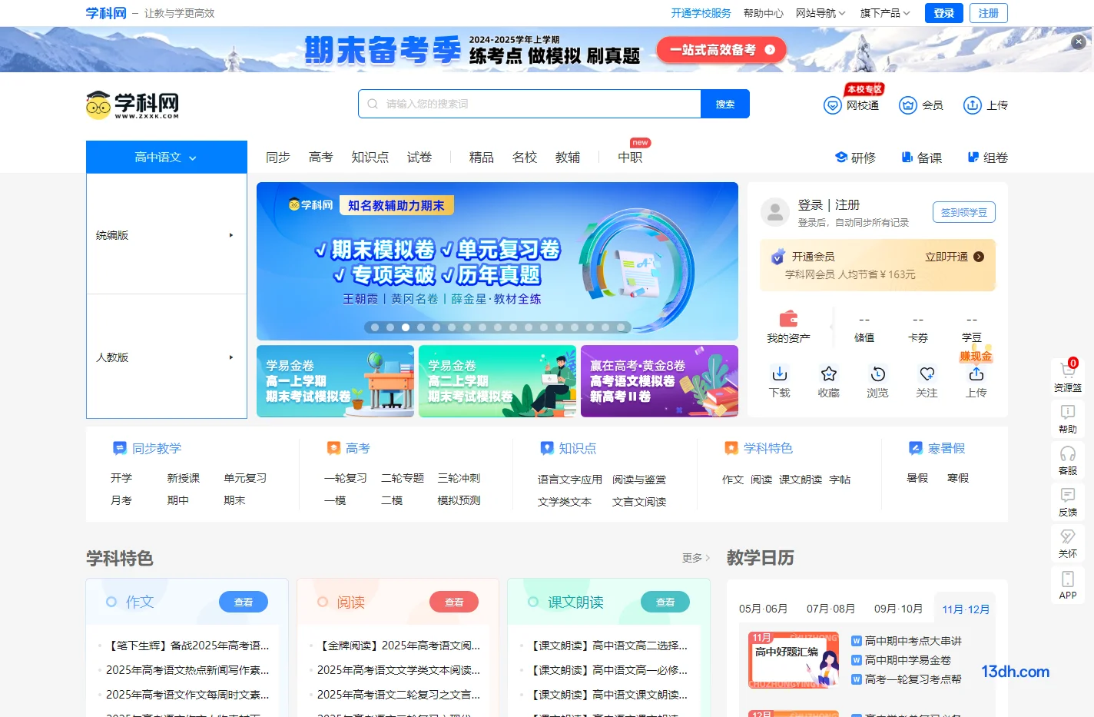
Task: Select the 中职 navigation tab
Action: [631, 158]
